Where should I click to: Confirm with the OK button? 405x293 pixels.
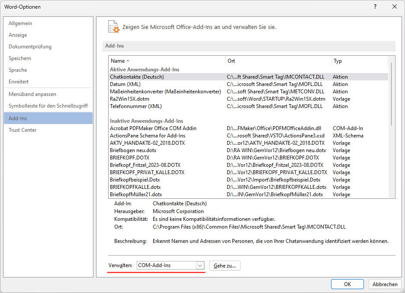tap(347, 284)
